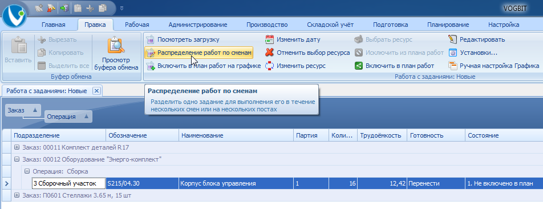This screenshot has width=543, height=209.
Task: Expand order 00011 Комплект деталей R17
Action: 17,147
